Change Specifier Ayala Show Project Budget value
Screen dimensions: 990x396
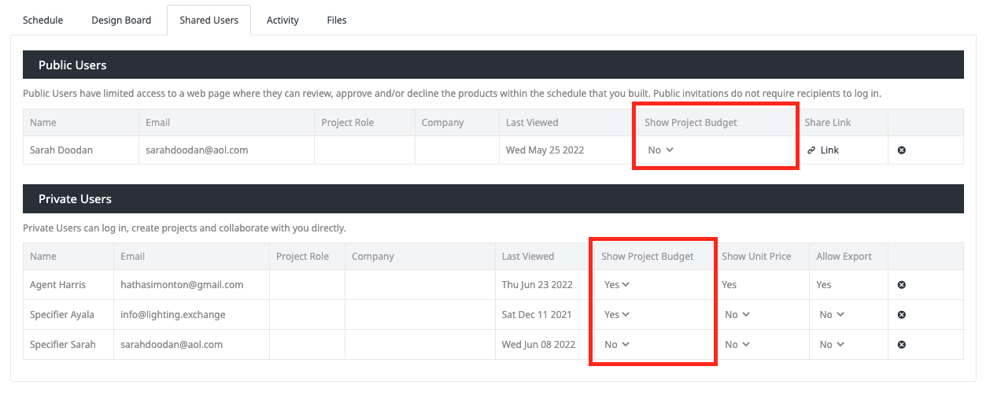pos(617,315)
